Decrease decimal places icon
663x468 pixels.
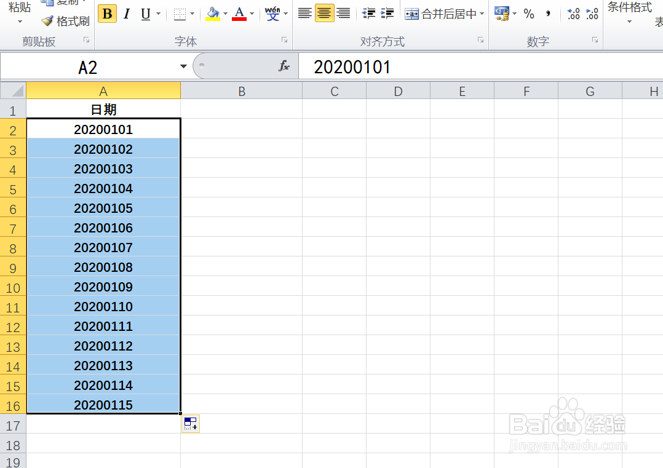click(592, 14)
